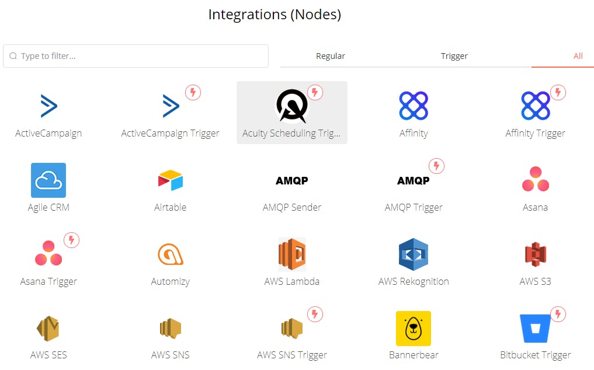Focus the Type to filter search field
The width and height of the screenshot is (594, 370).
click(140, 56)
